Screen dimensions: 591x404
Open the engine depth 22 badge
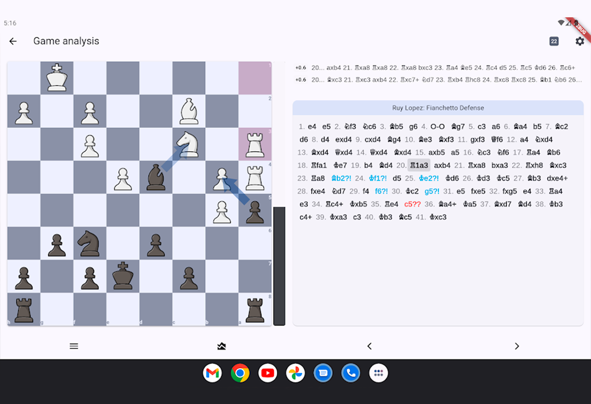[554, 41]
